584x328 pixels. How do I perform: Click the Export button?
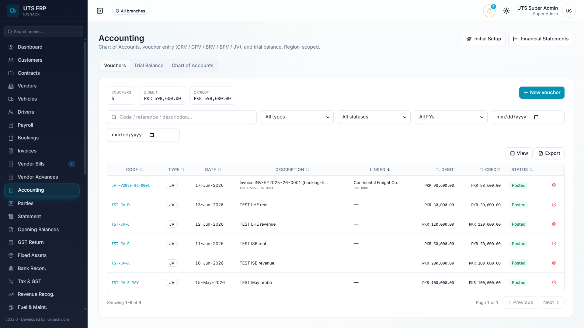point(549,153)
